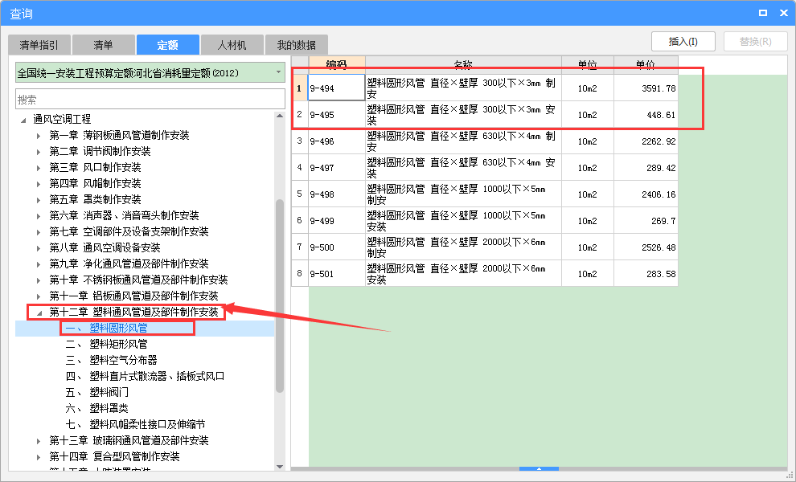
Task: Select tree item 三、塑料空气分布器
Action: pyautogui.click(x=111, y=360)
